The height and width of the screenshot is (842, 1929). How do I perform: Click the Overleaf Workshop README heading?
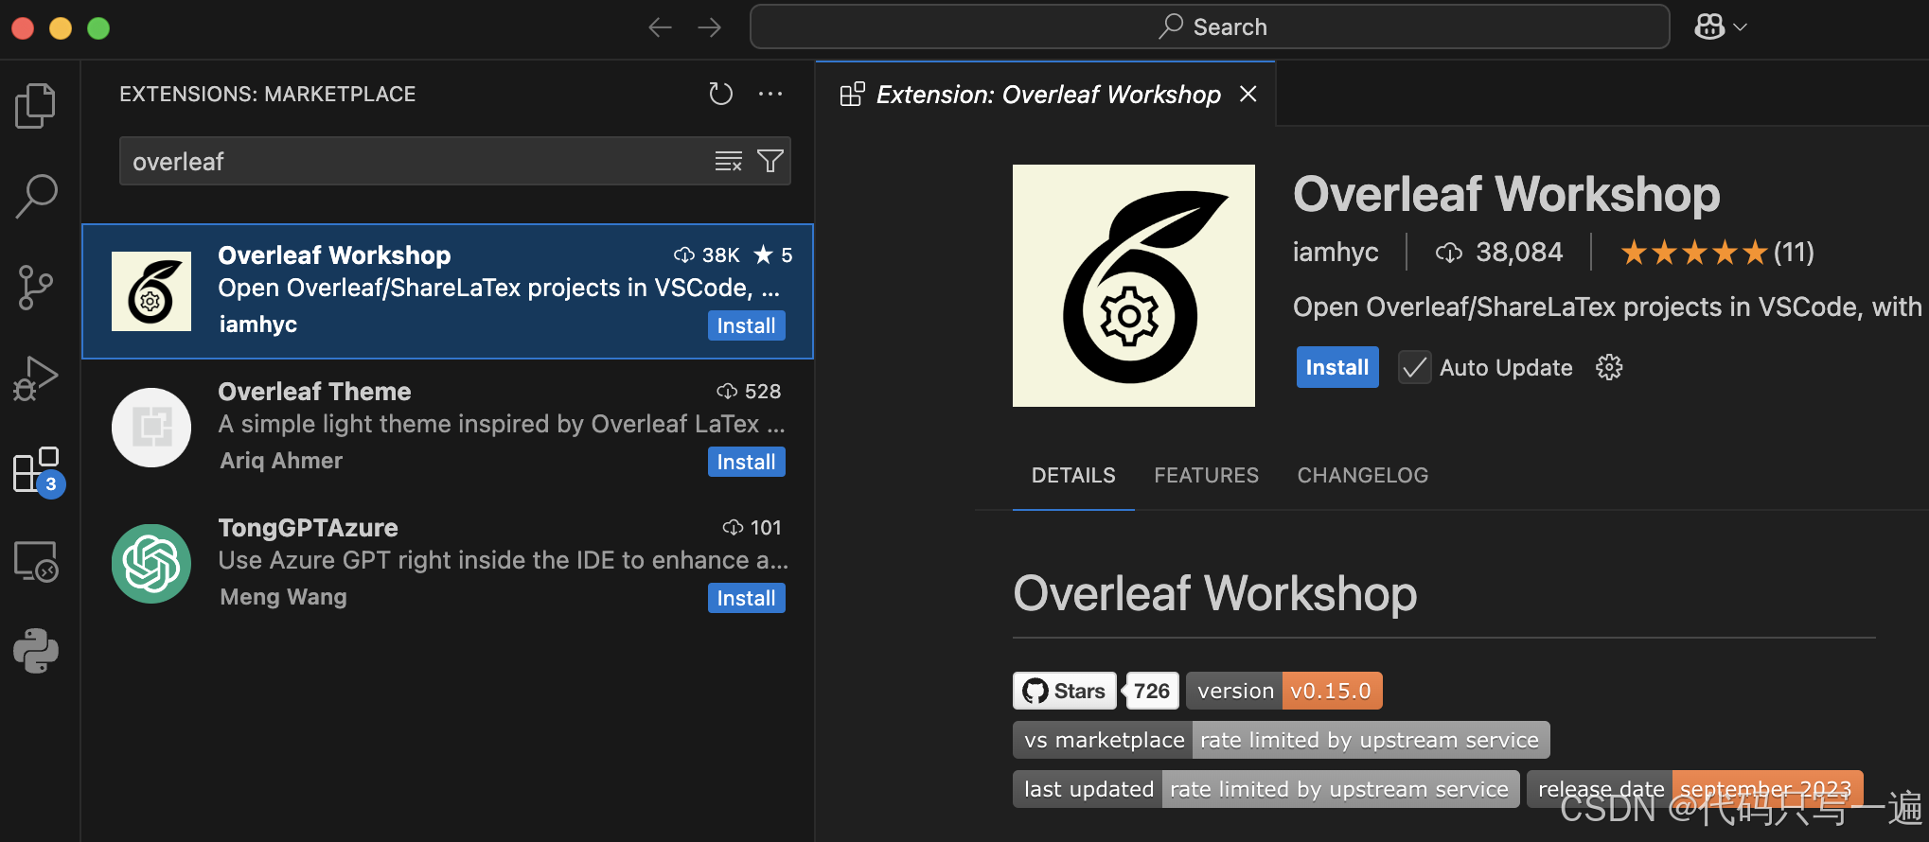coord(1215,593)
